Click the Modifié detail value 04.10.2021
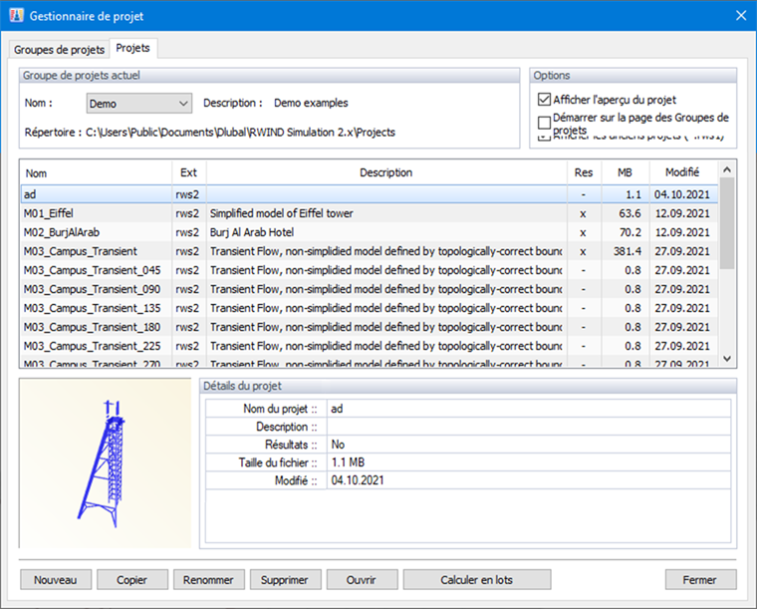Viewport: 757px width, 609px height. [529, 480]
